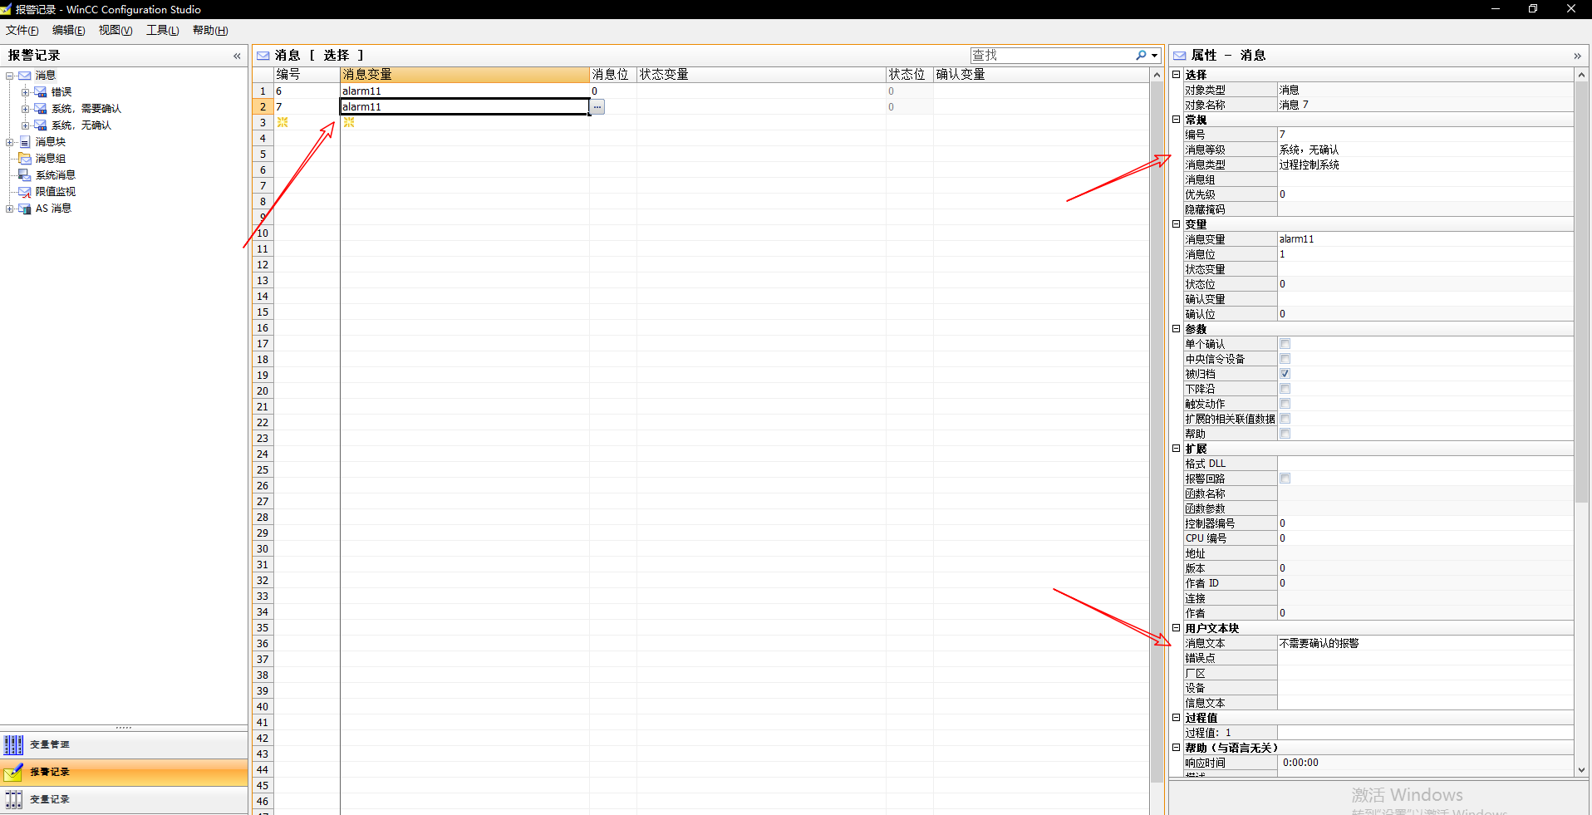Toggle the 报警回路 checkbox
The width and height of the screenshot is (1592, 815).
pos(1285,479)
